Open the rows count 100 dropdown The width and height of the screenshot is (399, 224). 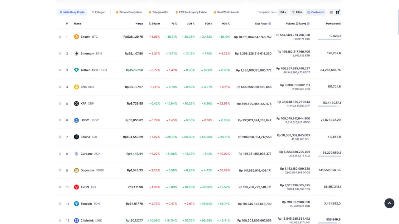(283, 12)
